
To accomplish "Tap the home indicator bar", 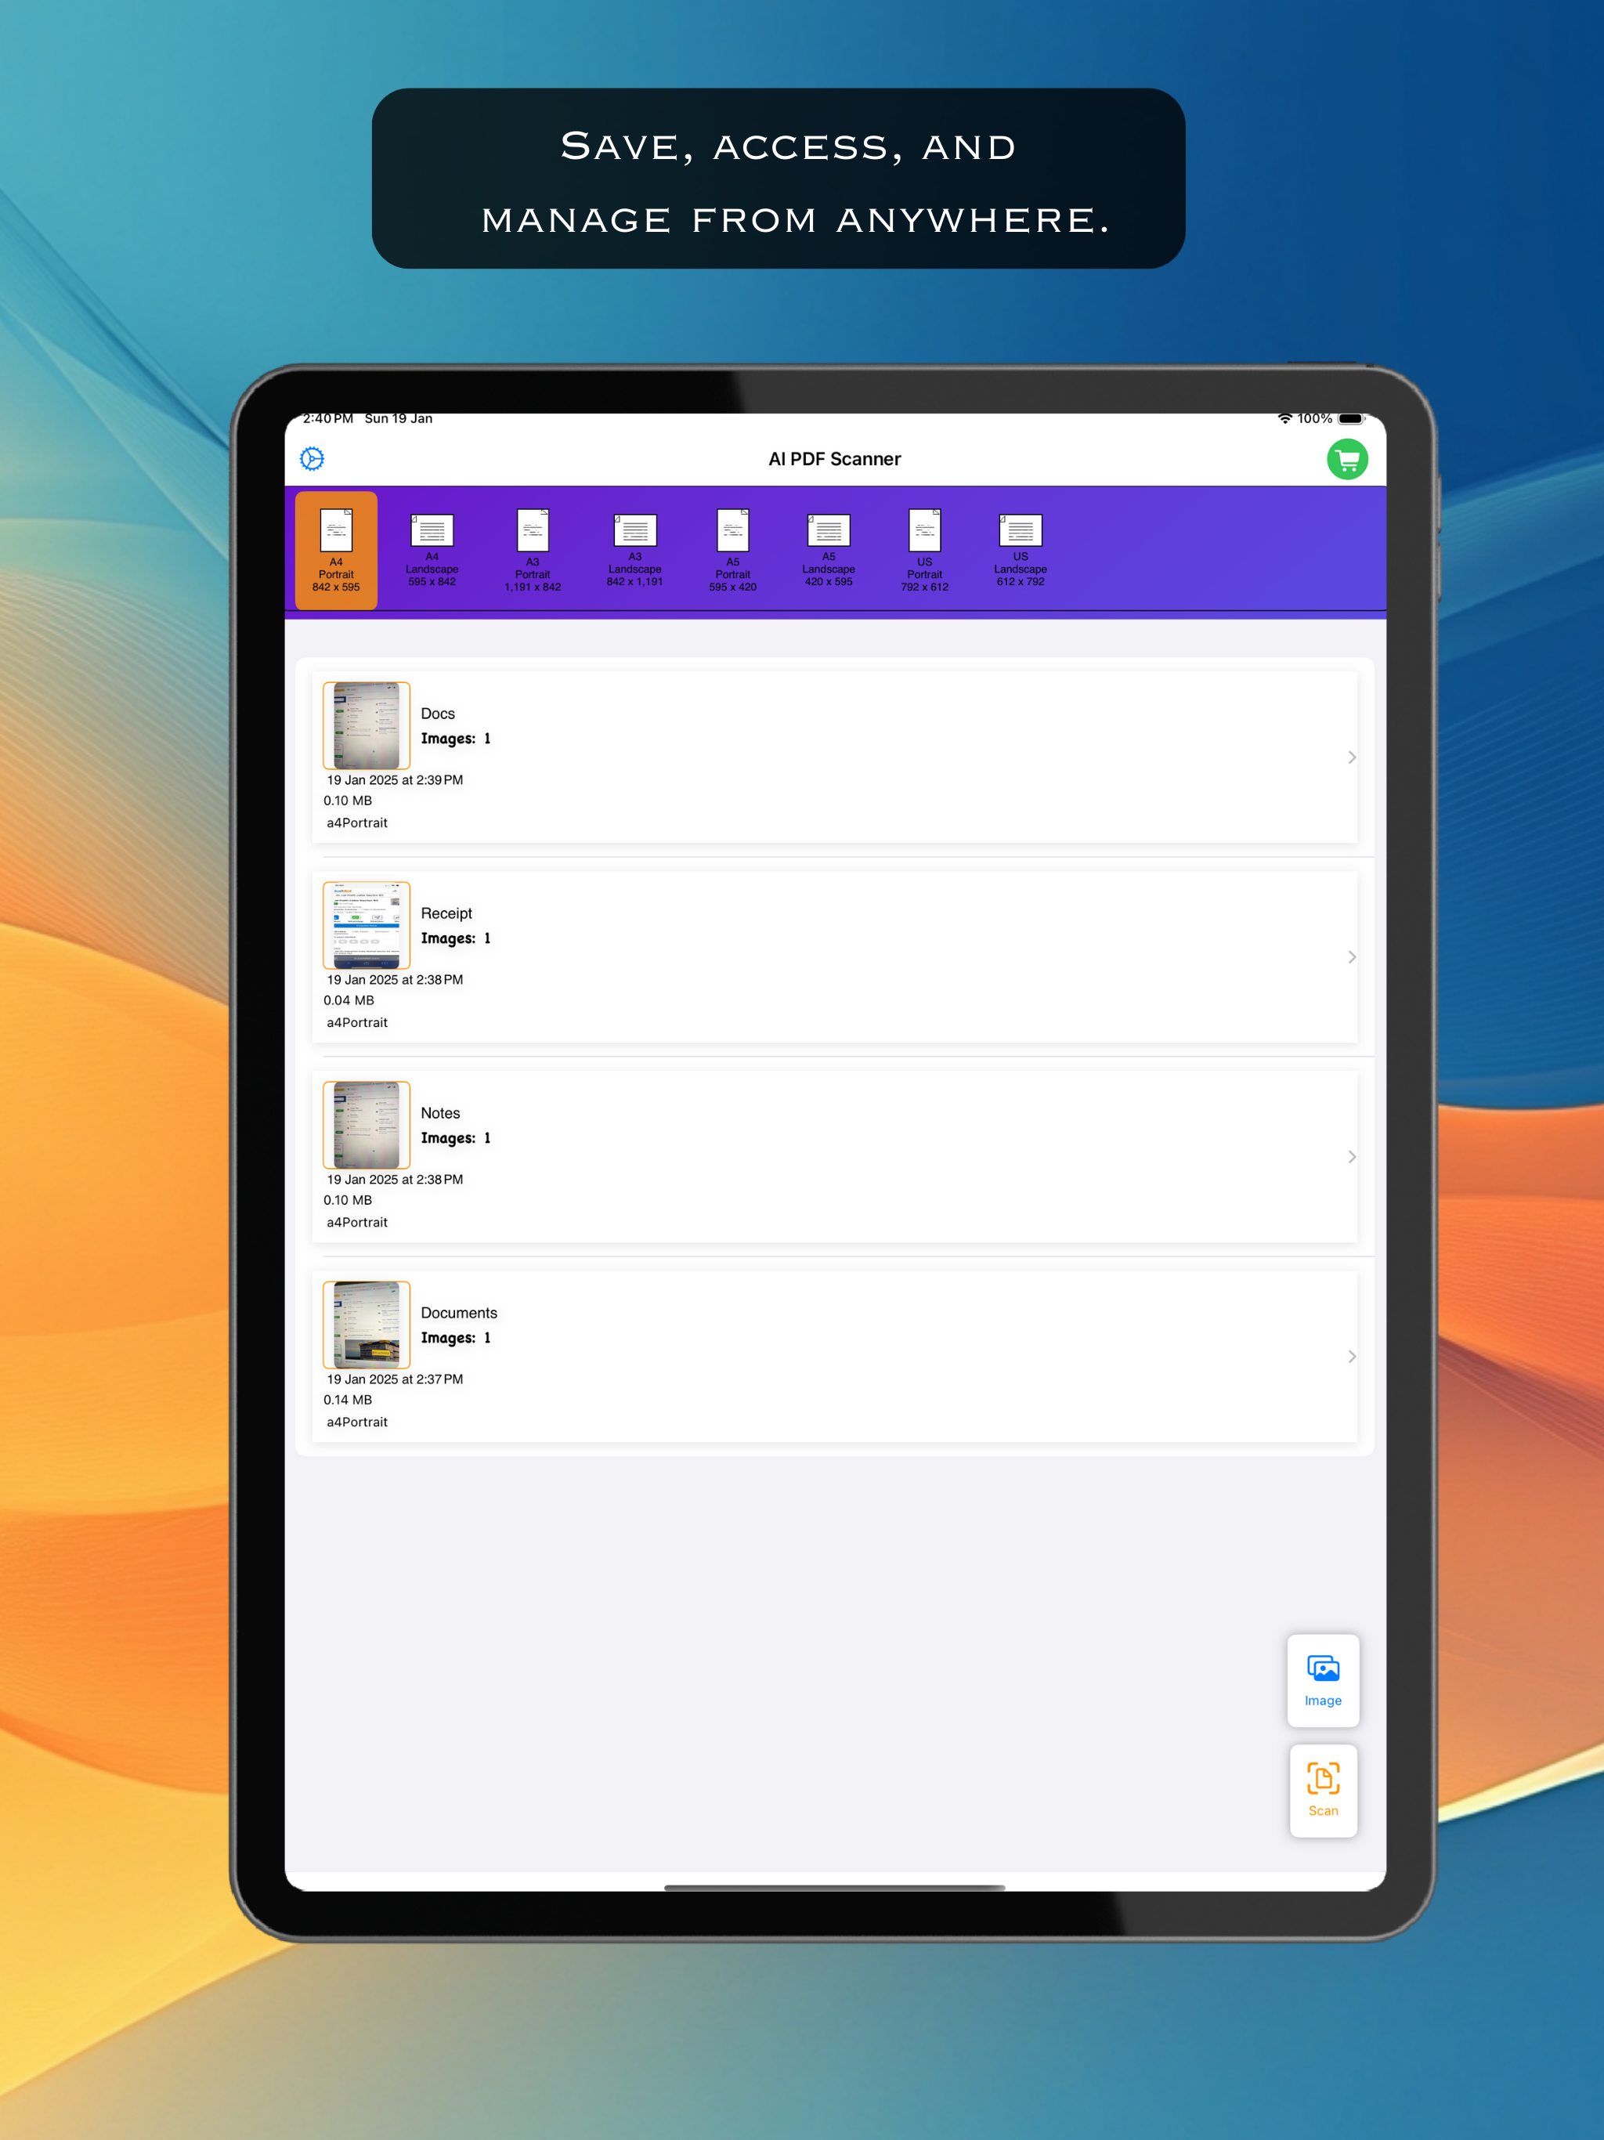I will point(834,1886).
